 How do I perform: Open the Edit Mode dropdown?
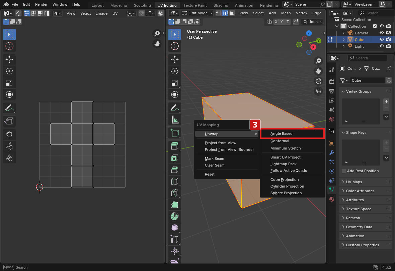tap(197, 13)
